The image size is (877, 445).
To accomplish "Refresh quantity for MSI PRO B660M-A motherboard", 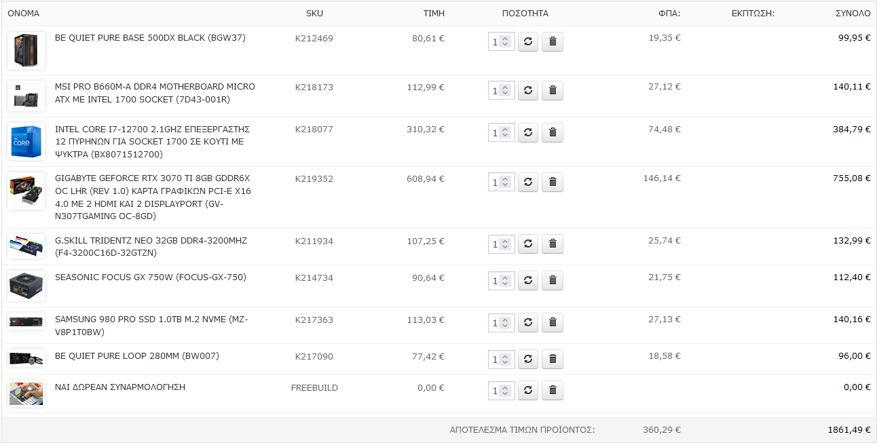I will click(x=528, y=91).
